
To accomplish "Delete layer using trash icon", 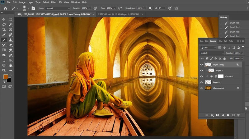I will click(x=238, y=115).
